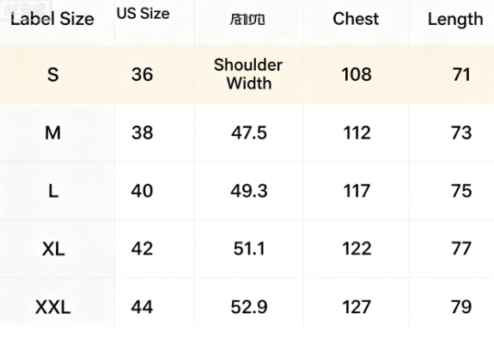Click the chest value 122
The height and width of the screenshot is (338, 494).
[357, 249]
